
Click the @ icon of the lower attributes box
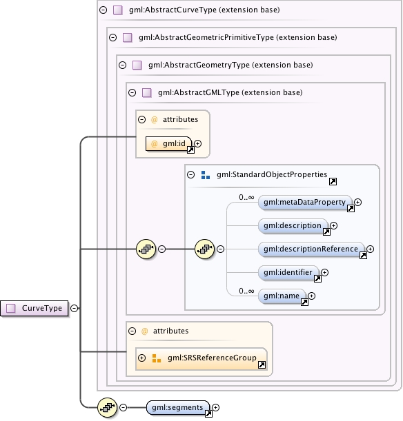pyautogui.click(x=145, y=331)
